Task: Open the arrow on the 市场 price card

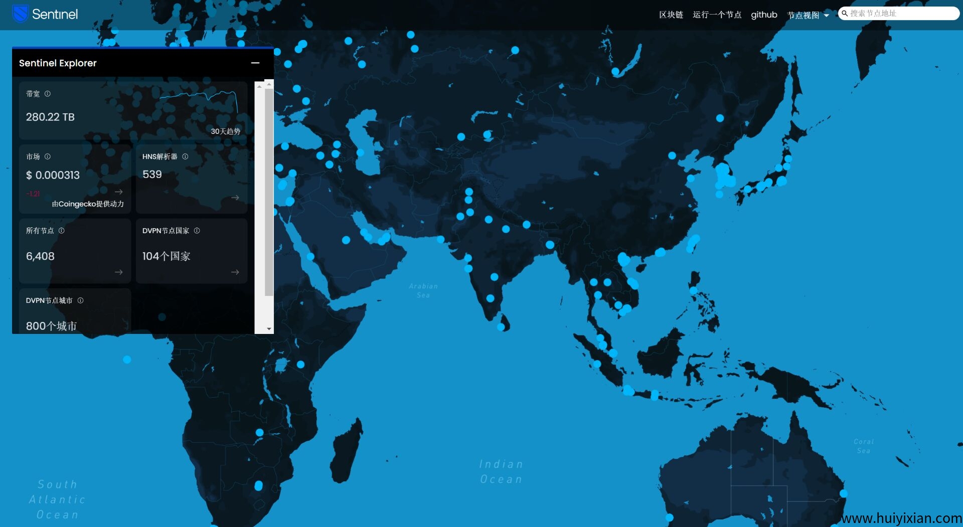Action: (x=119, y=192)
